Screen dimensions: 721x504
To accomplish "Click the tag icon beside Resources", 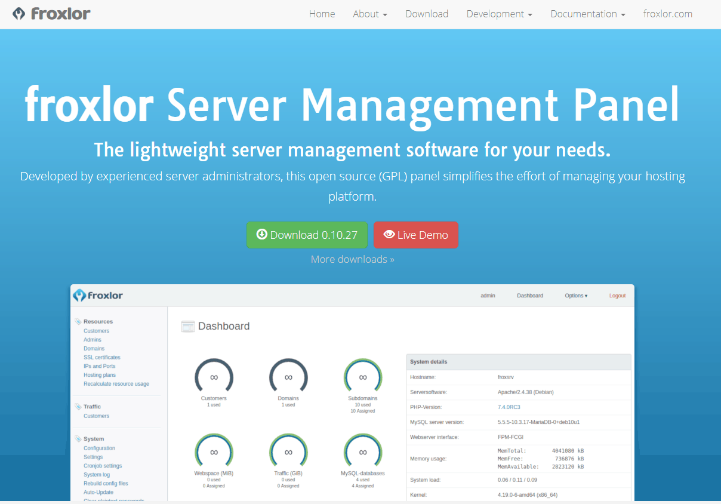I will pyautogui.click(x=78, y=321).
